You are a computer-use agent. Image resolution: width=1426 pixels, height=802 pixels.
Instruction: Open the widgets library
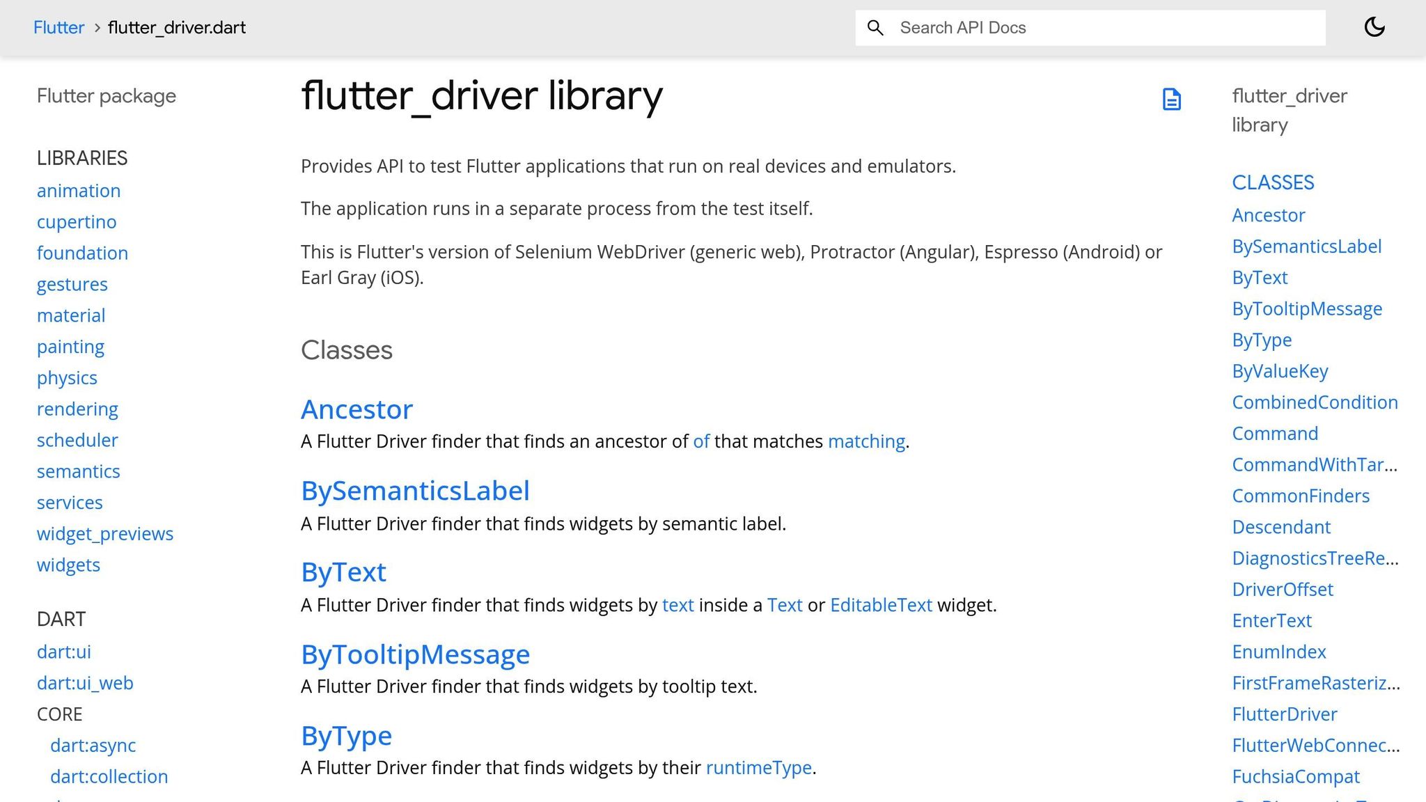[68, 565]
